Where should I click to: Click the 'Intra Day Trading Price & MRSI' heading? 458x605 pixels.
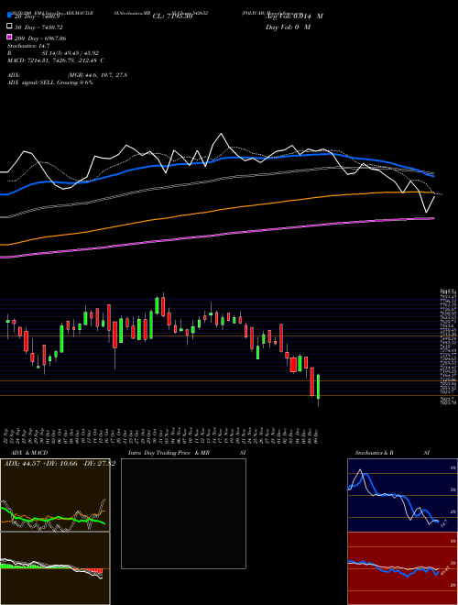[187, 453]
